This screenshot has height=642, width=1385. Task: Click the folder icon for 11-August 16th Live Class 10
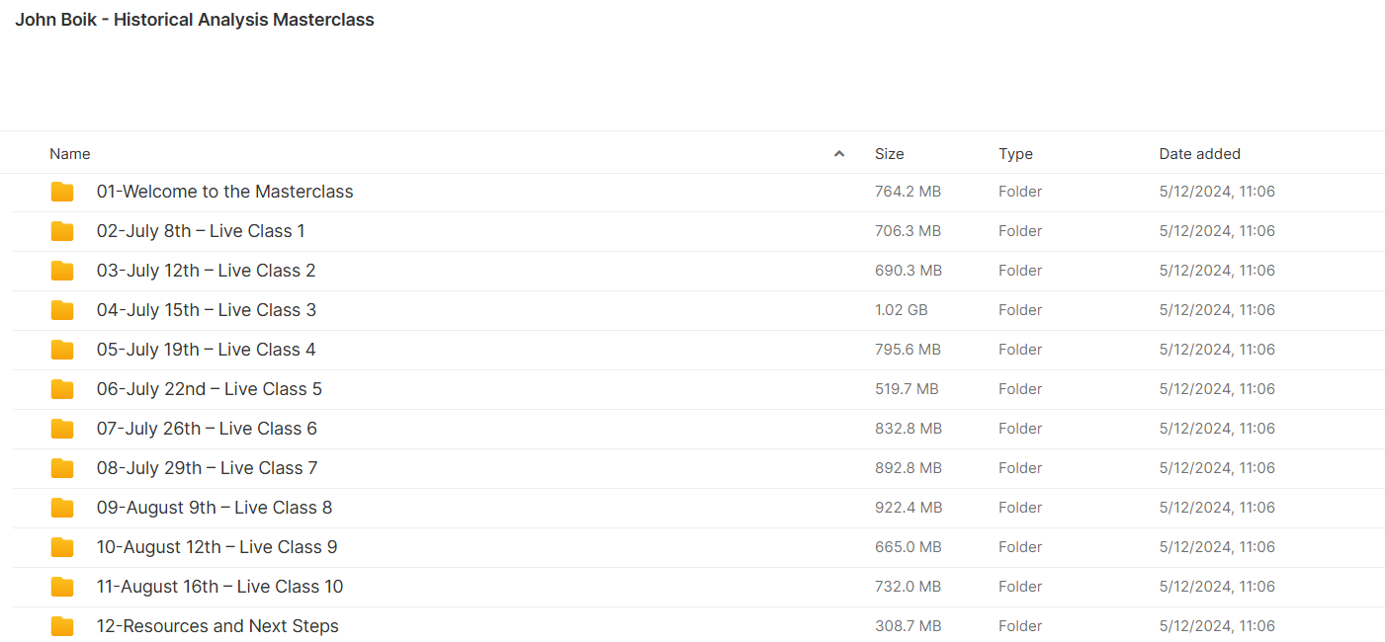[62, 587]
